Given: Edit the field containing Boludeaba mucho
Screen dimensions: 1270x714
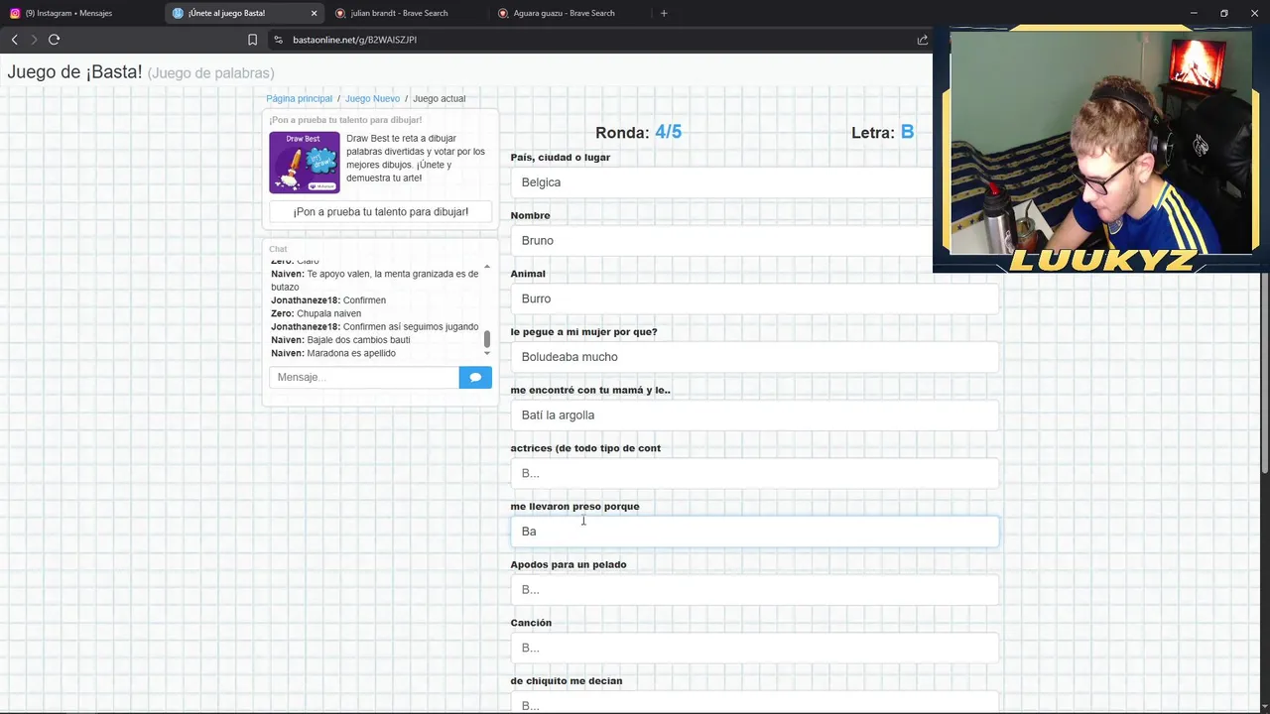Looking at the screenshot, I should pyautogui.click(x=754, y=357).
